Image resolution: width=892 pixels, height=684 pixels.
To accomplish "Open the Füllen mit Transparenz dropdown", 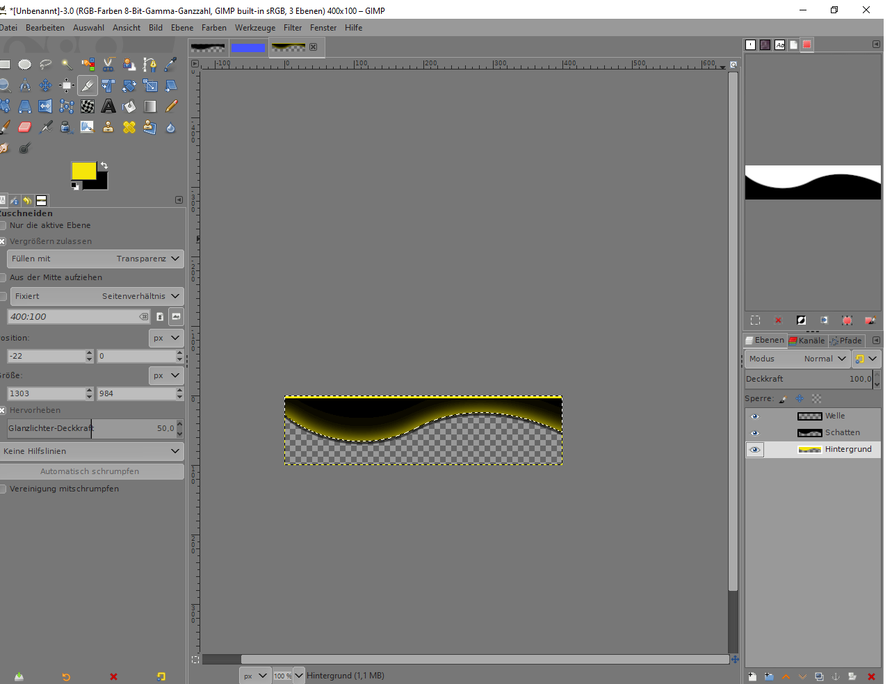I will pyautogui.click(x=95, y=259).
